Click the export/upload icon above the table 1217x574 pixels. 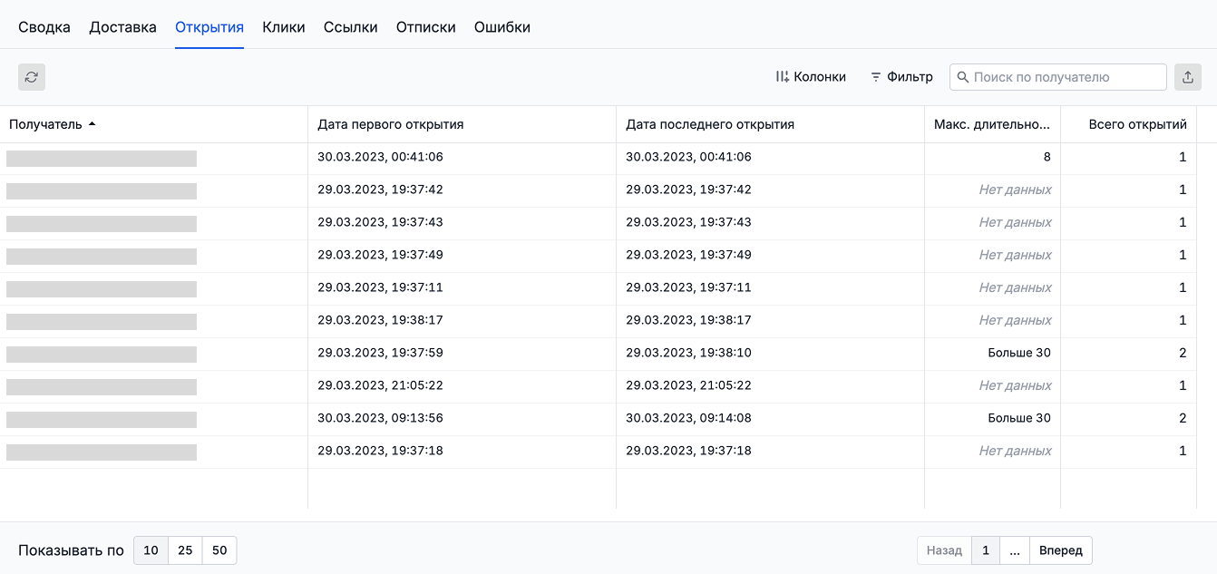coord(1188,76)
